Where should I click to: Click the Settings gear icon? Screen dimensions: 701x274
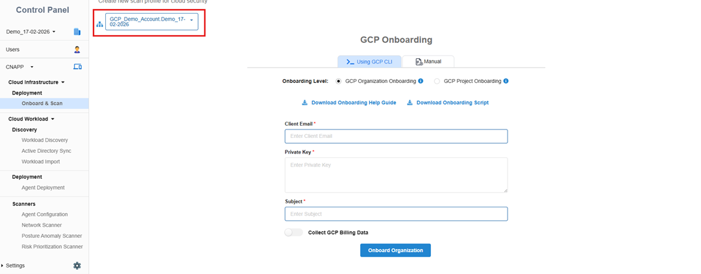77,266
